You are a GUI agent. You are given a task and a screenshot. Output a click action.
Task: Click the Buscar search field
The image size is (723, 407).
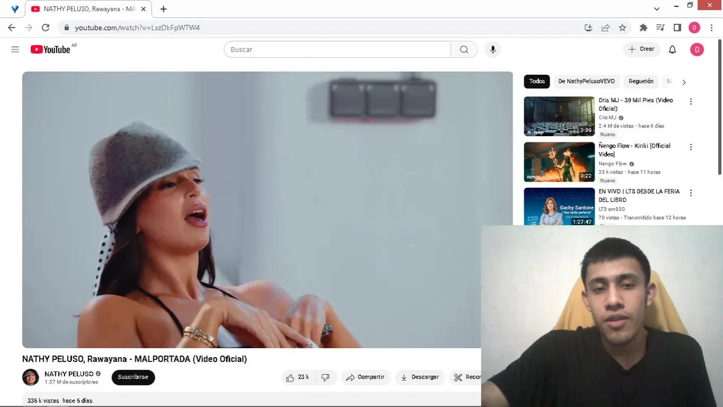(x=337, y=49)
